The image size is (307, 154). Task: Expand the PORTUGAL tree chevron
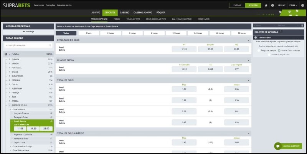click(x=9, y=68)
